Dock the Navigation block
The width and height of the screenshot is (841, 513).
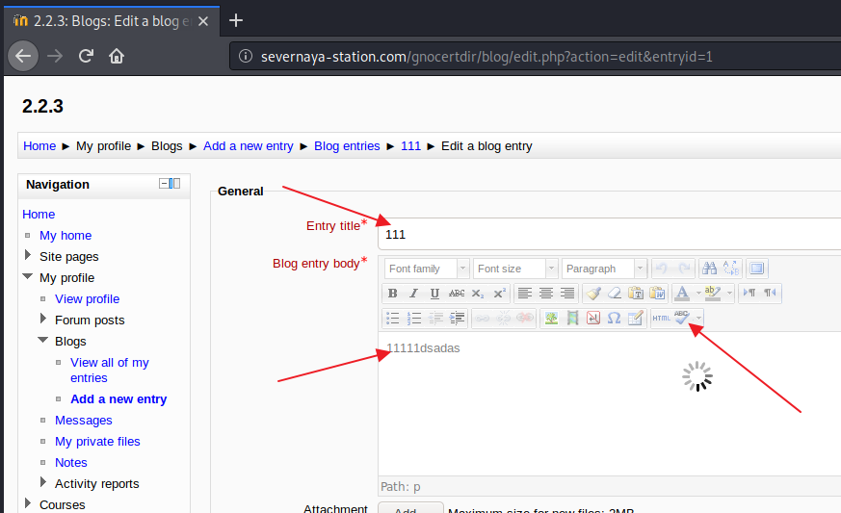(175, 184)
